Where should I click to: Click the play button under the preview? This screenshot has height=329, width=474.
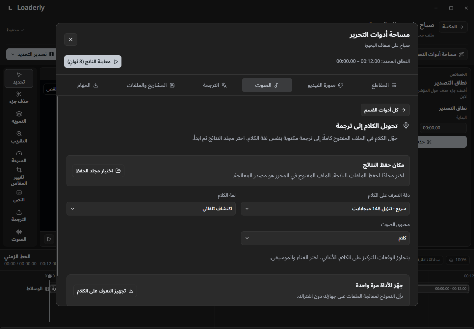(49, 239)
